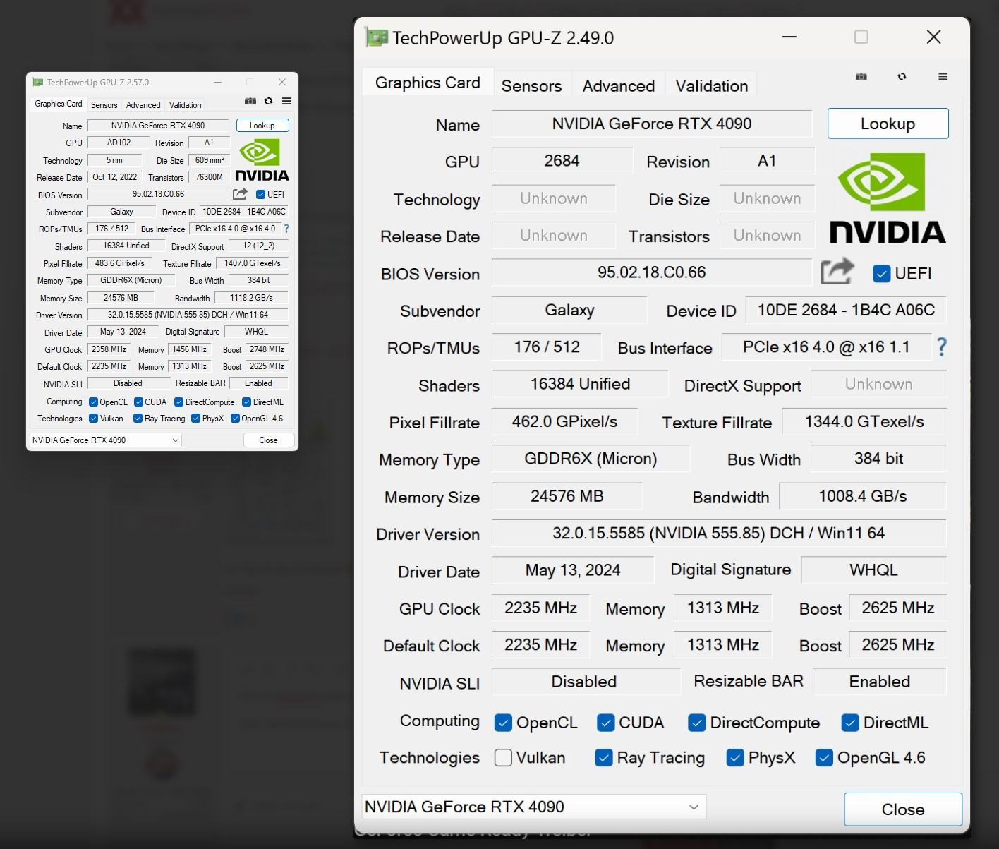Toggle the DirectML checkbox in GPU-Z 2.57.0
The height and width of the screenshot is (849, 999).
coord(246,402)
